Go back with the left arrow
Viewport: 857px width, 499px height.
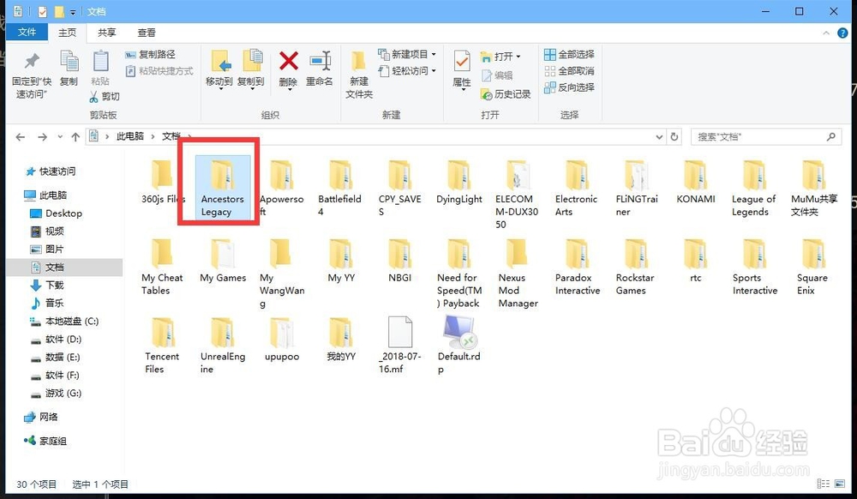[x=21, y=136]
